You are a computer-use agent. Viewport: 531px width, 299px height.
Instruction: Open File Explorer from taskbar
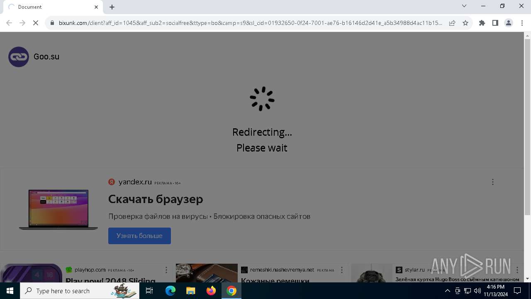[191, 291]
